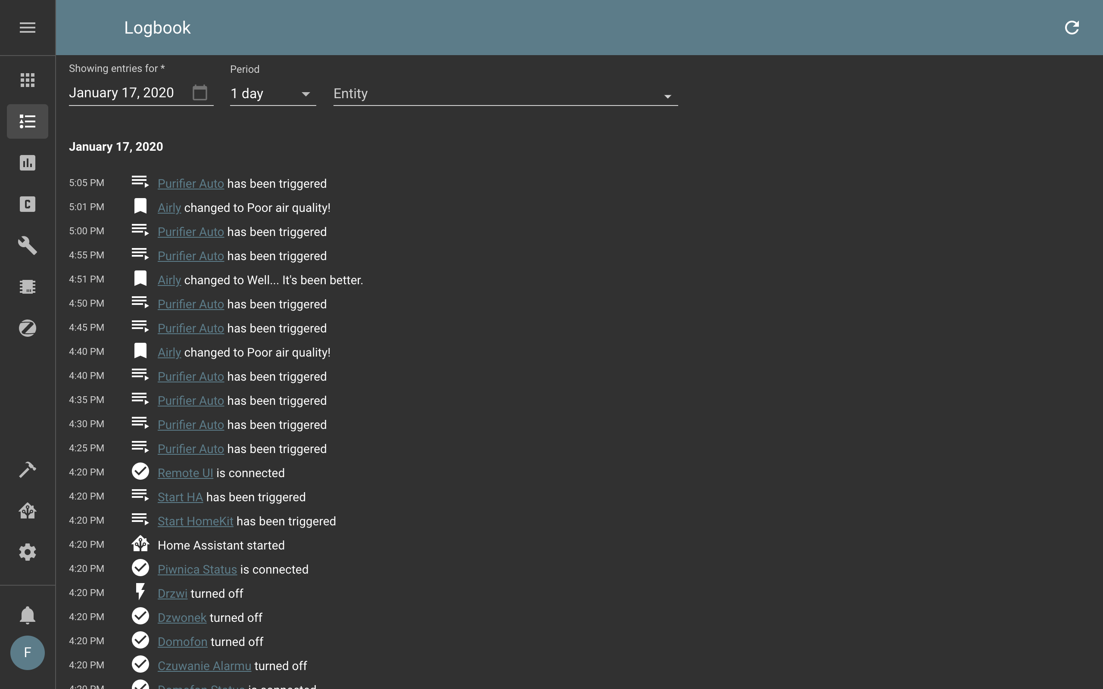Expand the Period dropdown showing 1 day
Viewport: 1103px width, 689px height.
[x=273, y=94]
